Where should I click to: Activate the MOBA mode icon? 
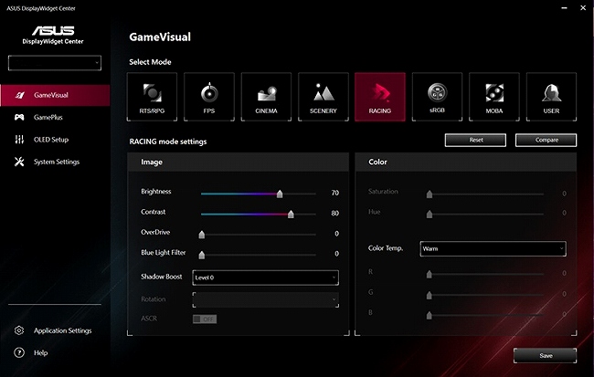493,97
